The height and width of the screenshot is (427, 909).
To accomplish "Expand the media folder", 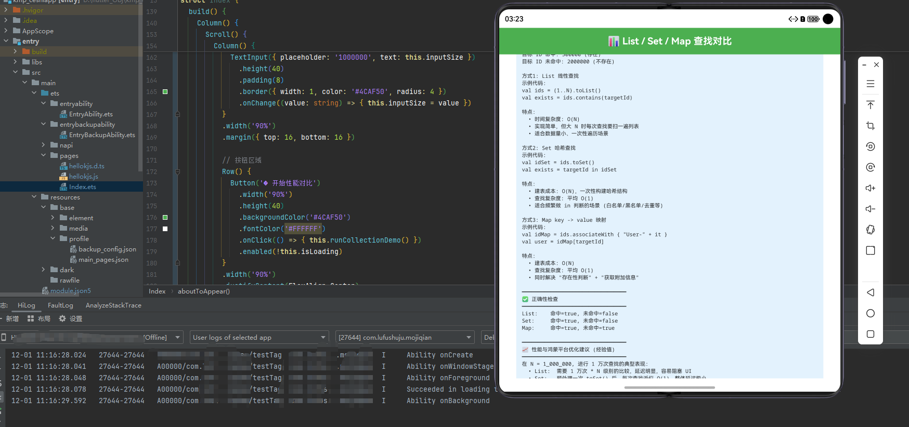I will coord(53,228).
